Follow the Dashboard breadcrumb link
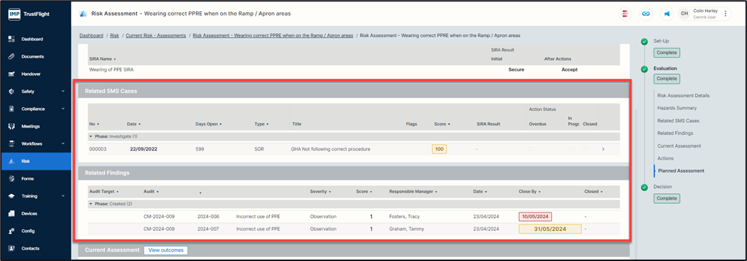 (91, 36)
